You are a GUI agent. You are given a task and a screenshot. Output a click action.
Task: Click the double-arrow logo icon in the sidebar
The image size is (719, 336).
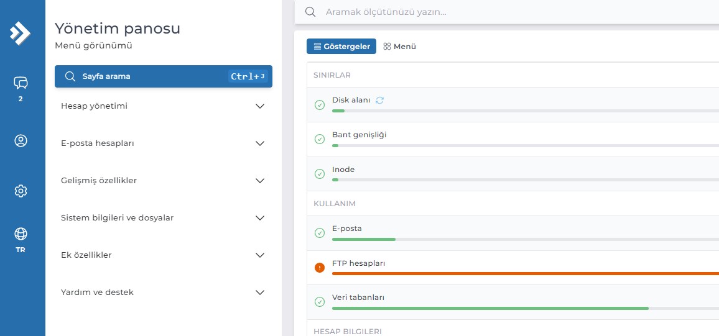click(20, 33)
